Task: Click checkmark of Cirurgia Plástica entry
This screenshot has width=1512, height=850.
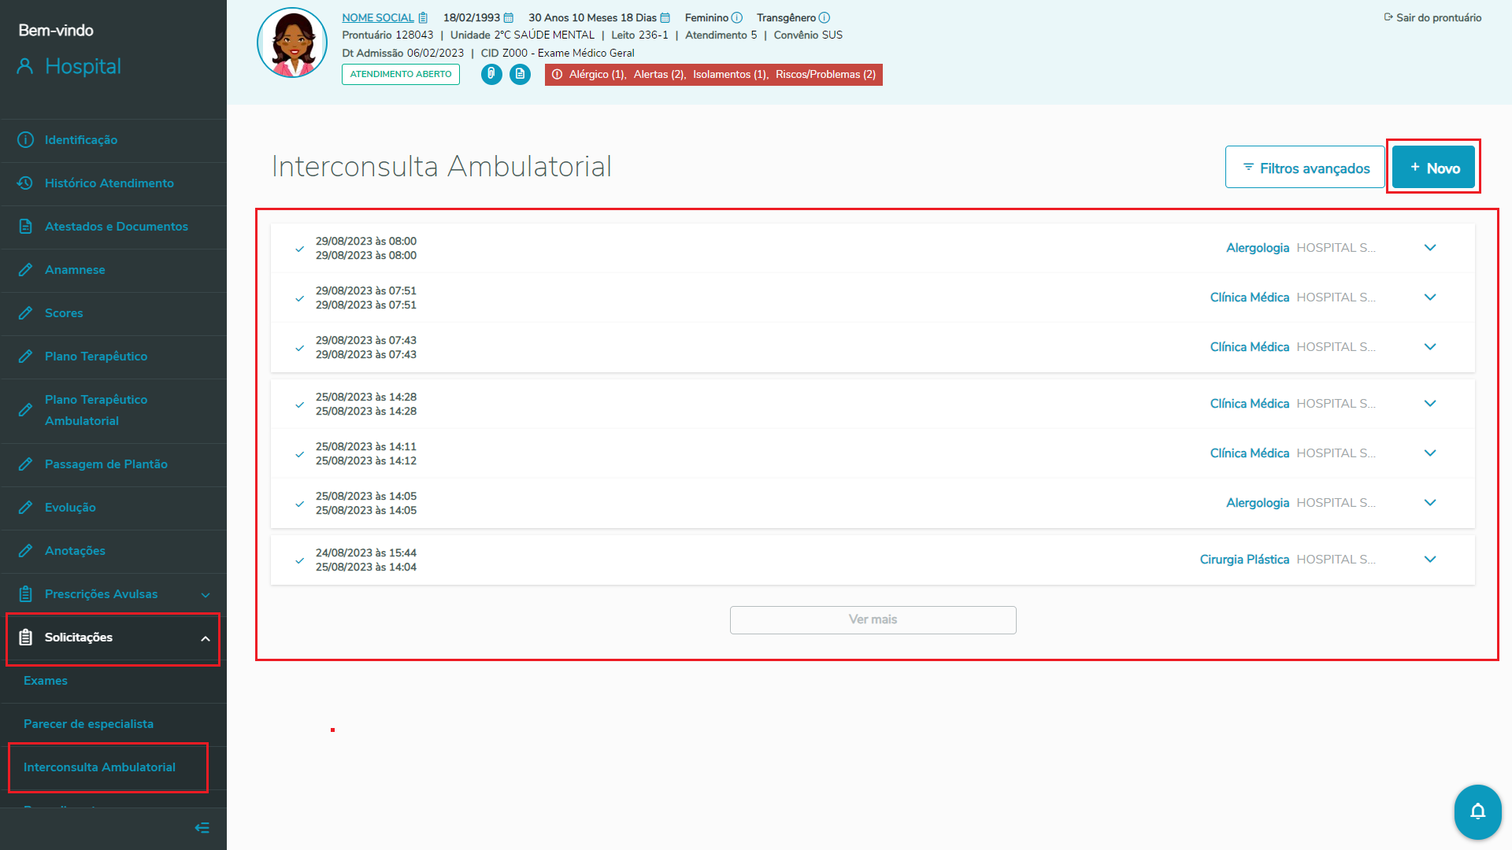Action: tap(299, 560)
